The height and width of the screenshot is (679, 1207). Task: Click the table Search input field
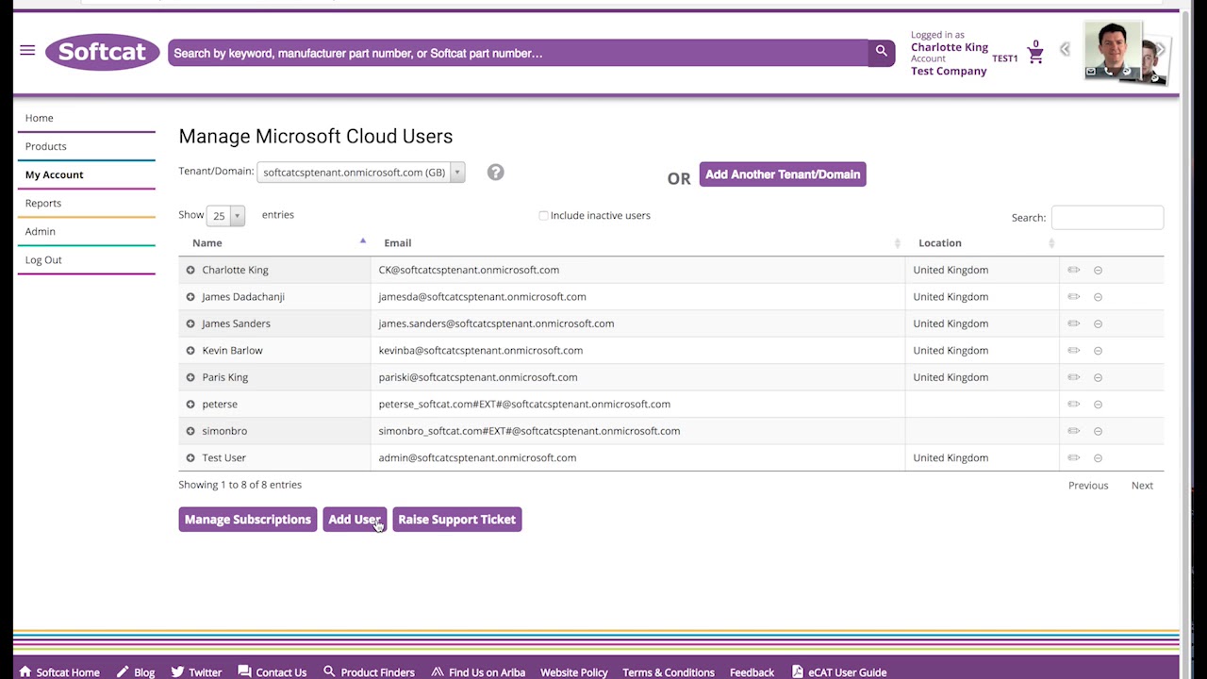pos(1106,218)
